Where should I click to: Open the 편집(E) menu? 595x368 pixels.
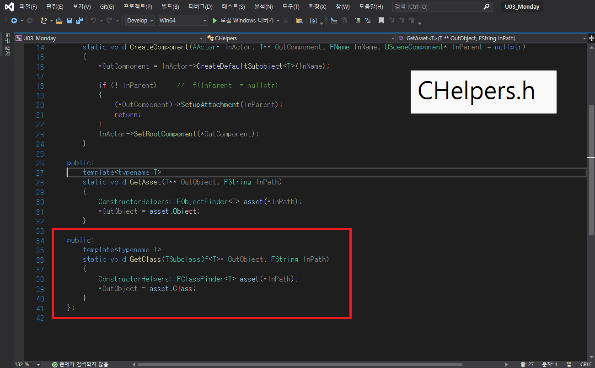55,7
